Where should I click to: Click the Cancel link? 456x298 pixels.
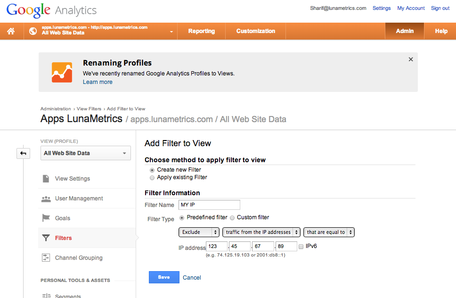pyautogui.click(x=192, y=278)
